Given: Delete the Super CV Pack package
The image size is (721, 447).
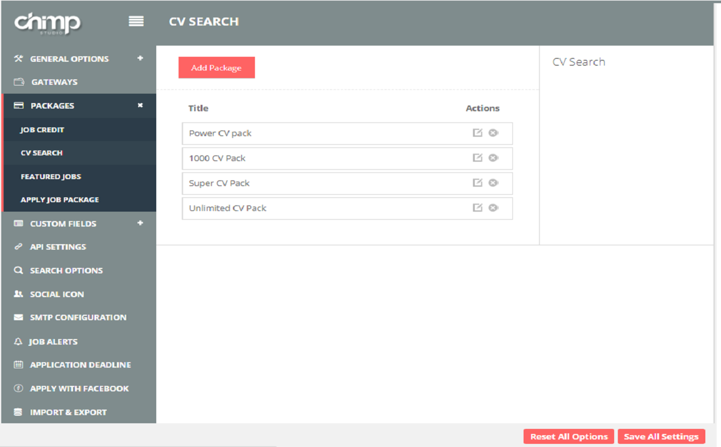Looking at the screenshot, I should click(493, 183).
